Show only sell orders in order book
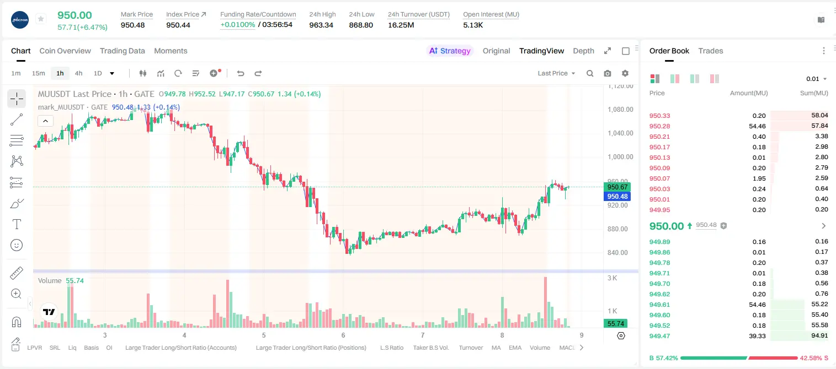The image size is (836, 369). click(715, 79)
